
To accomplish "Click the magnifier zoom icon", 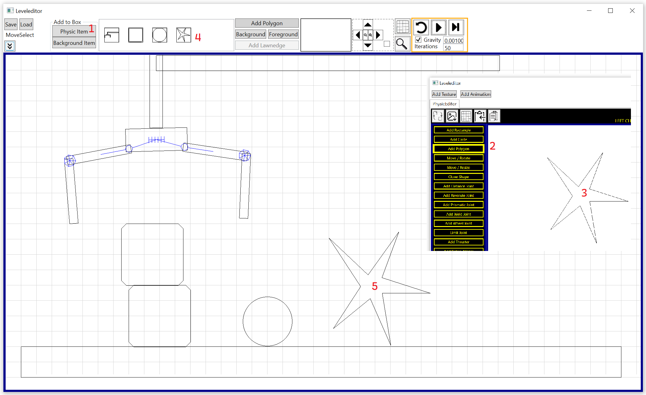I will 402,44.
